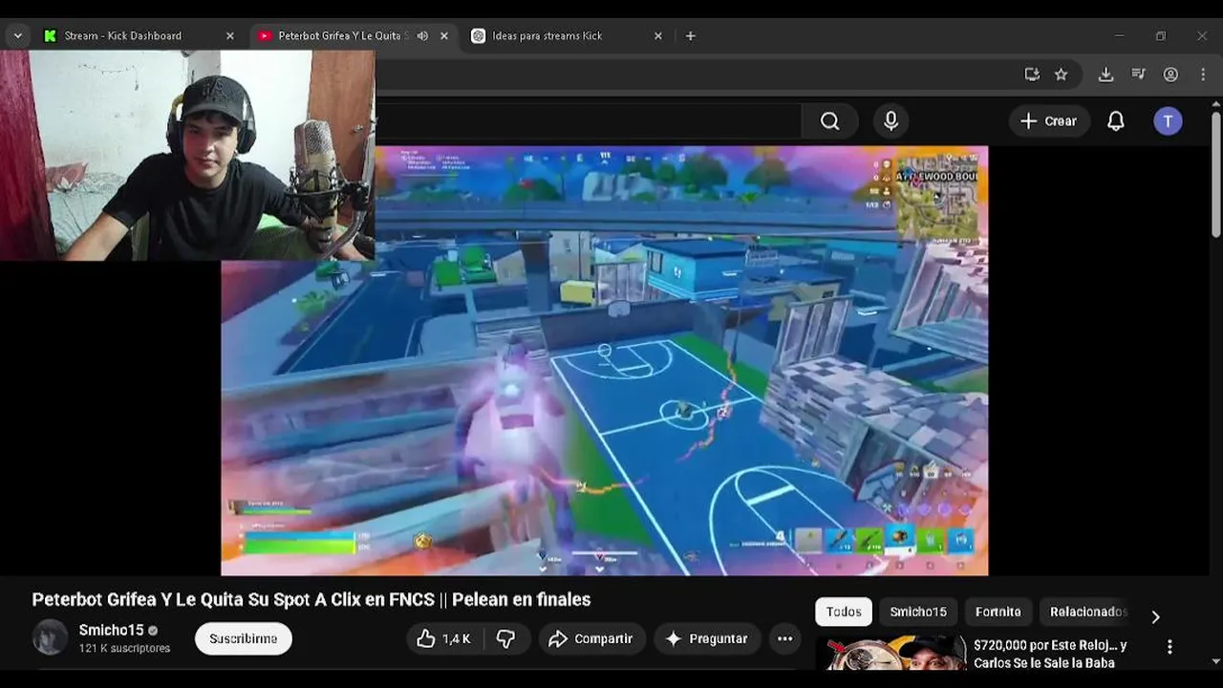Close the Stream - Kick Dashboard tab
Screen dimensions: 1223x688
pos(229,35)
